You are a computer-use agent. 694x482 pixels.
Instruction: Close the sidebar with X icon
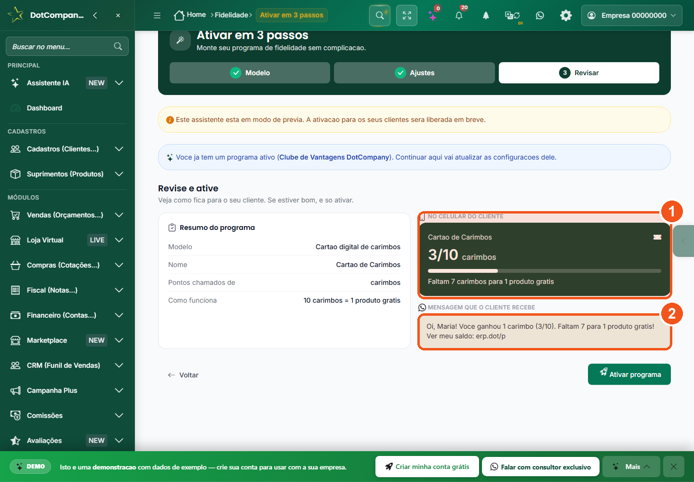pyautogui.click(x=118, y=15)
